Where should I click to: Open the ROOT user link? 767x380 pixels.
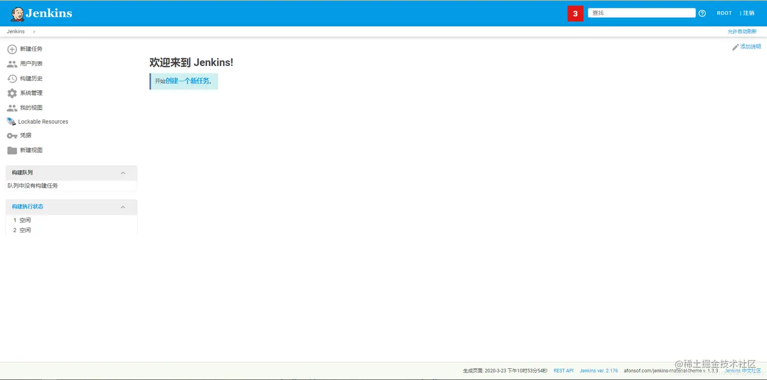pos(724,13)
